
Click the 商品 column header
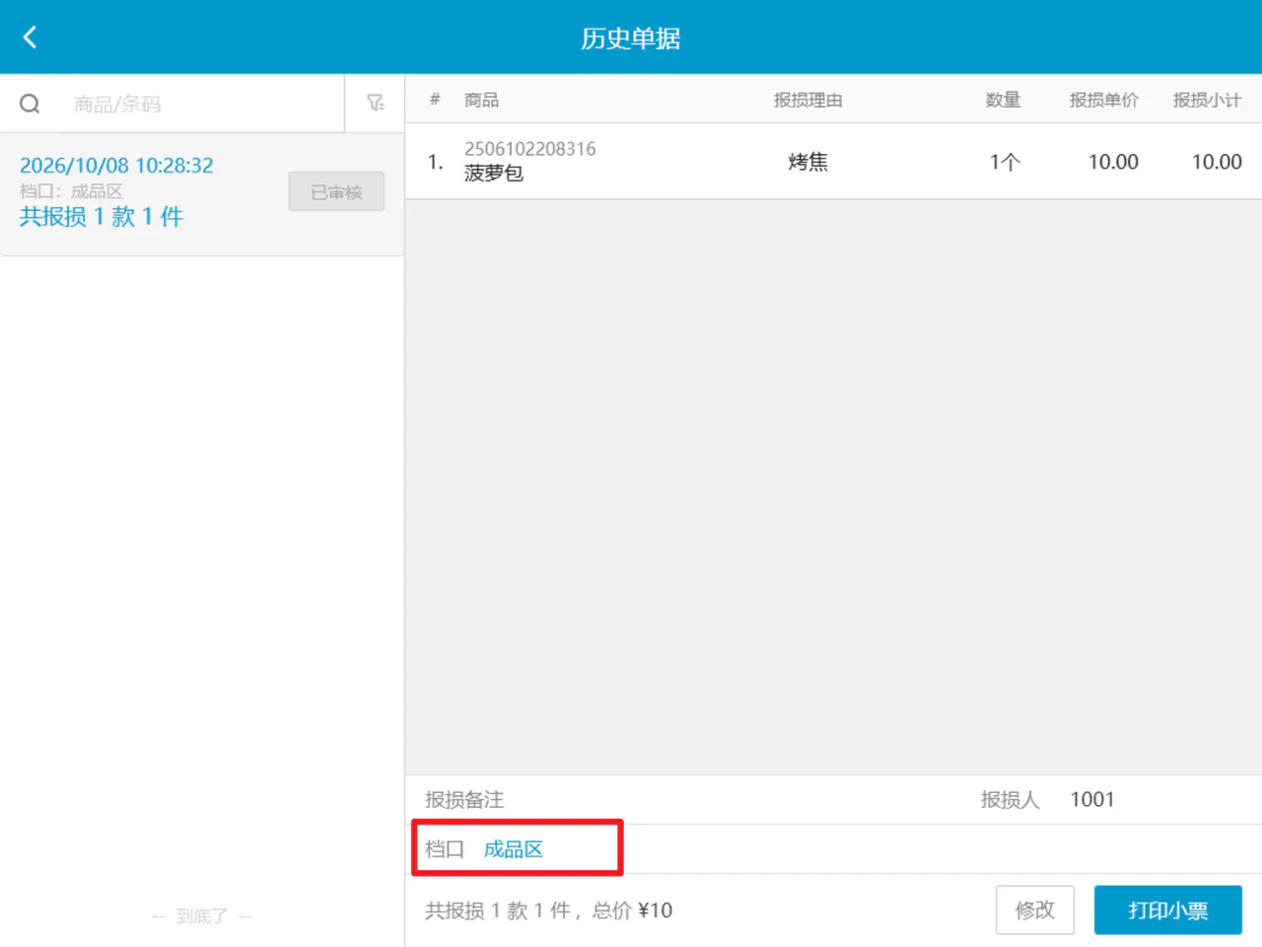482,100
